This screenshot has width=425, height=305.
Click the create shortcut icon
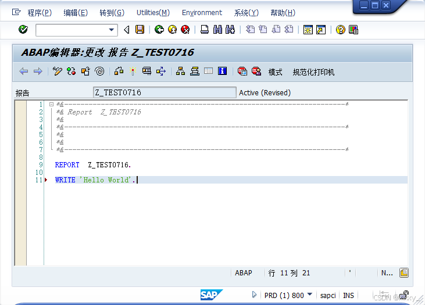point(321,30)
